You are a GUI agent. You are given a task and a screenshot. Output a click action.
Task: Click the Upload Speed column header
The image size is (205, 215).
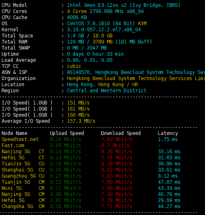[x=67, y=133]
